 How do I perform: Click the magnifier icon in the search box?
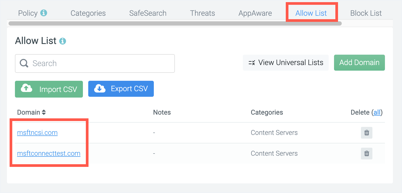[x=24, y=63]
